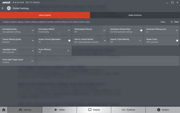This screenshot has width=180, height=113.
Task: Click 'Off' under OpenGL Triple Buffering
Action: pos(112,42)
